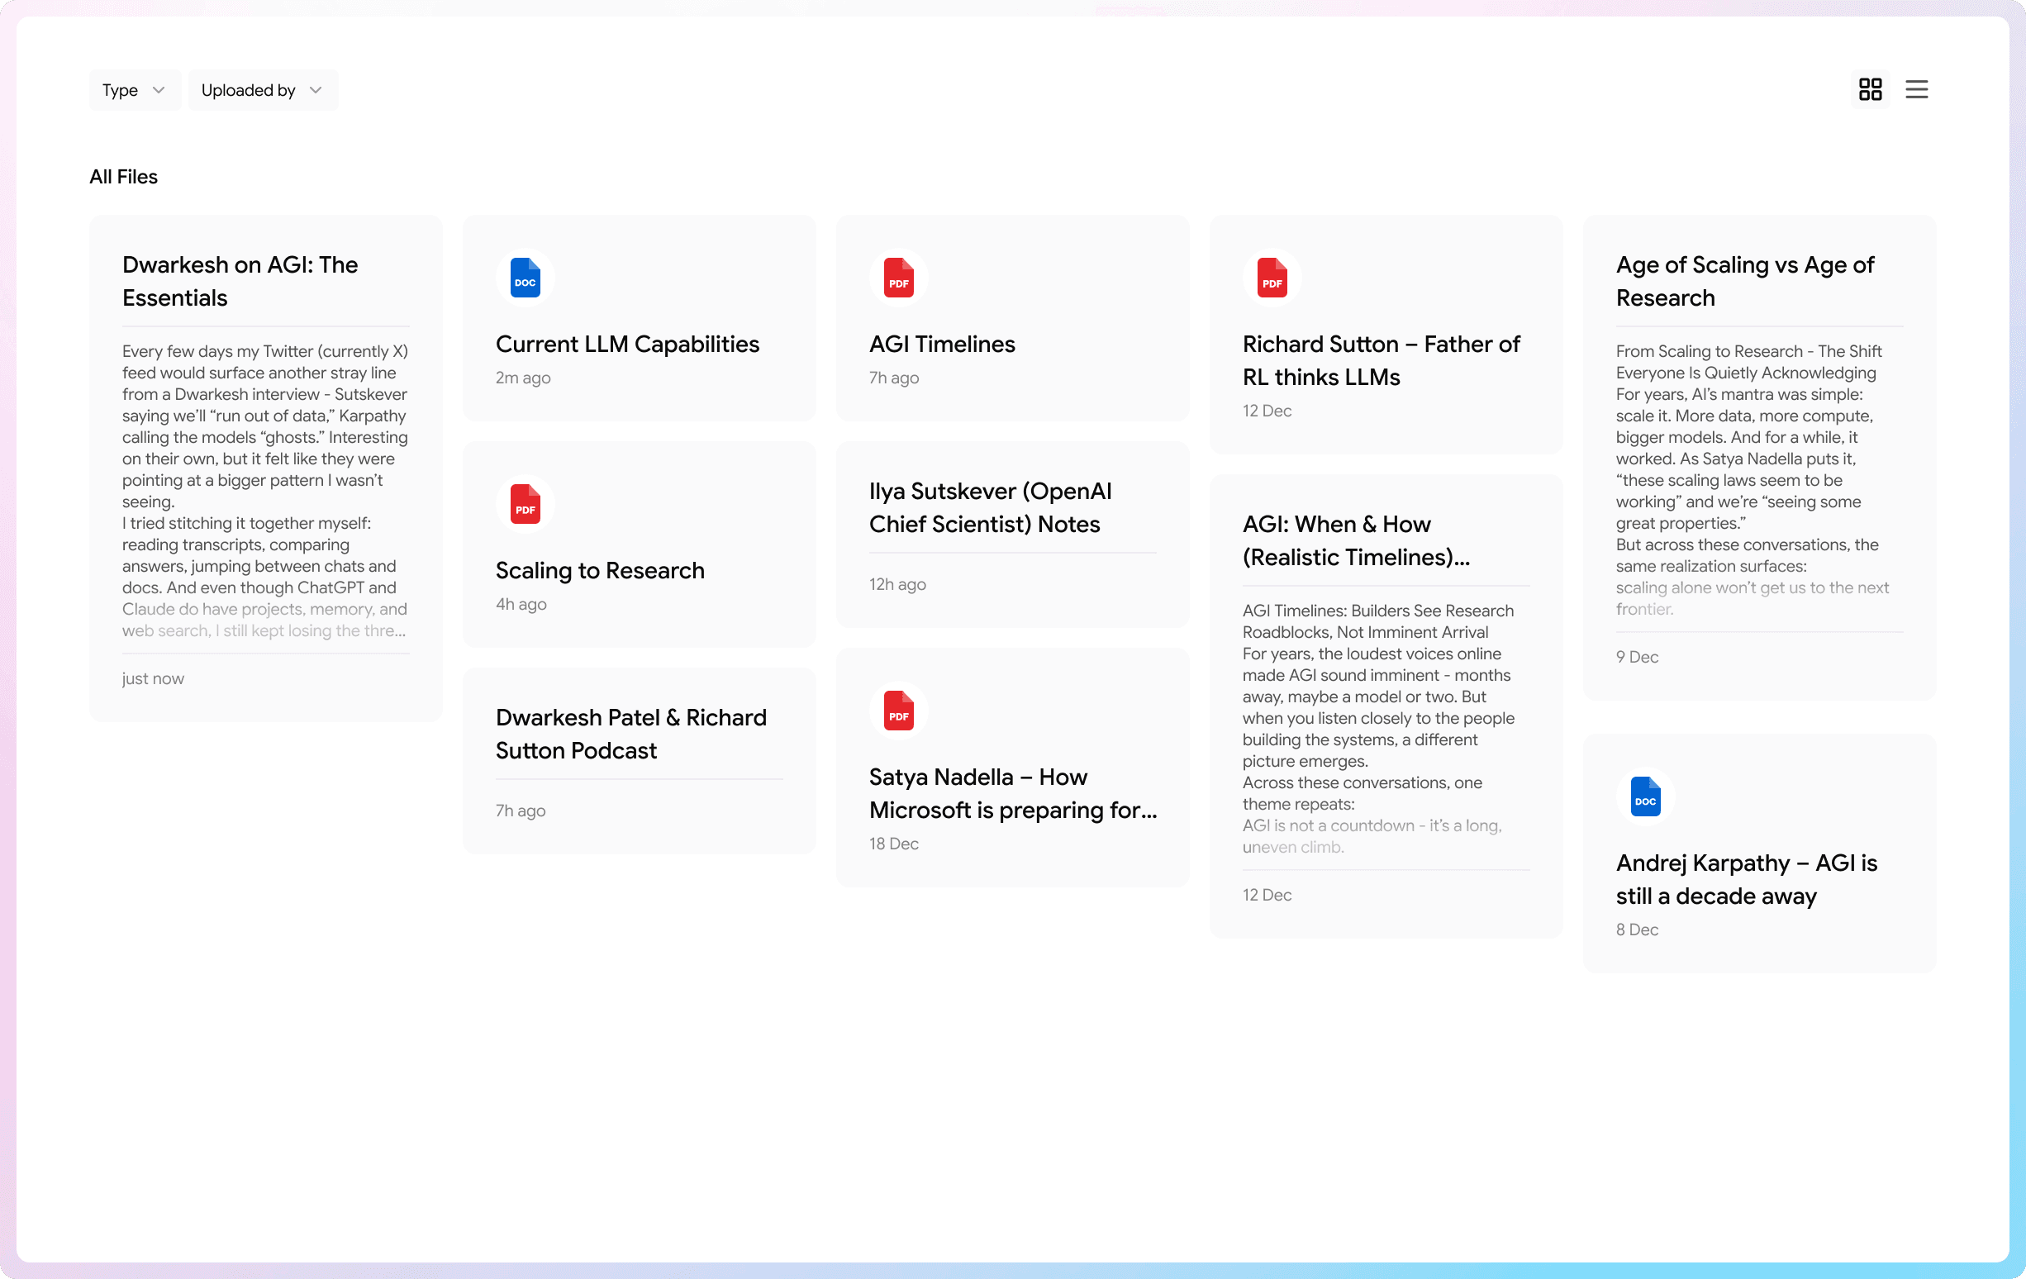
Task: Click the PDF icon on AGI Timelines
Action: [897, 278]
